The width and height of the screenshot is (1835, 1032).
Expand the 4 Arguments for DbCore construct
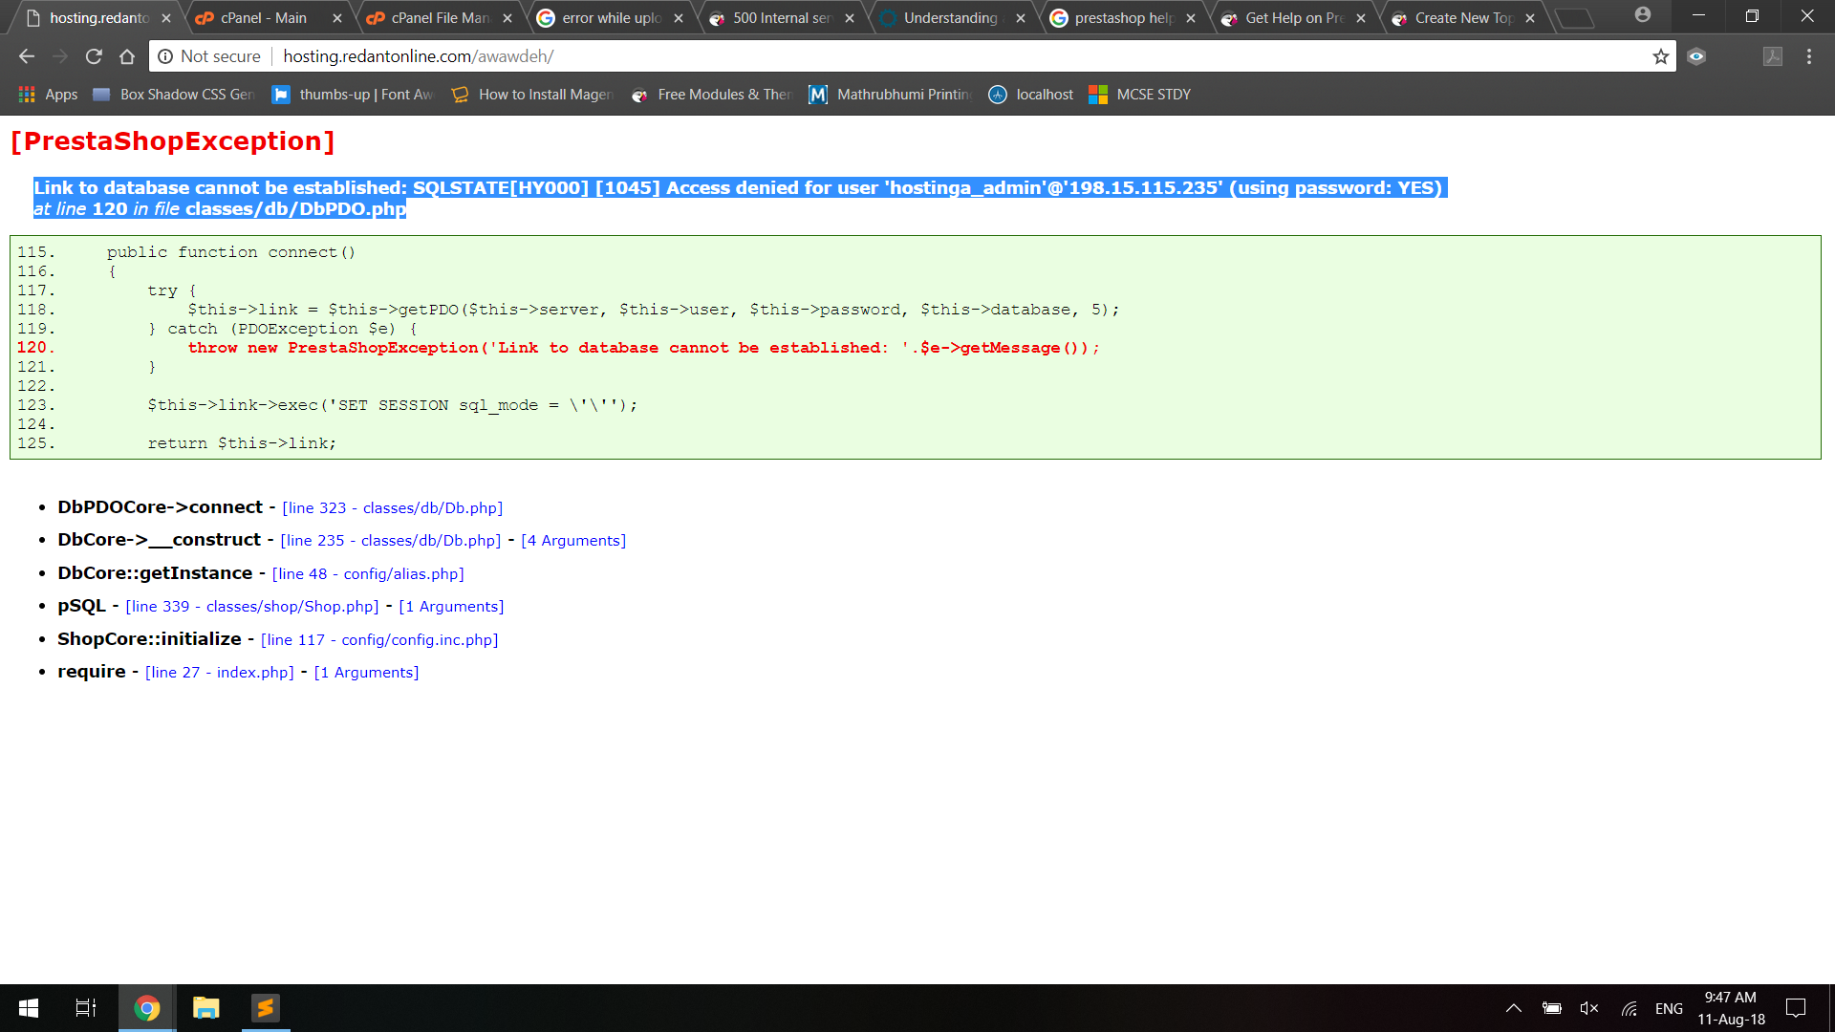(x=573, y=541)
